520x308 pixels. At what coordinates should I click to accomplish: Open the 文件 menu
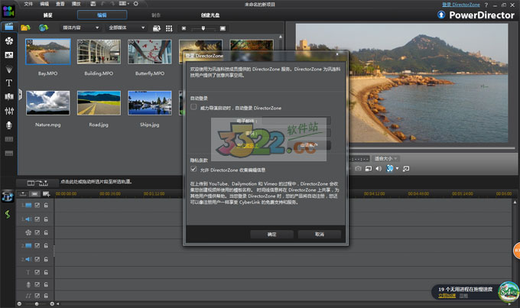click(28, 4)
